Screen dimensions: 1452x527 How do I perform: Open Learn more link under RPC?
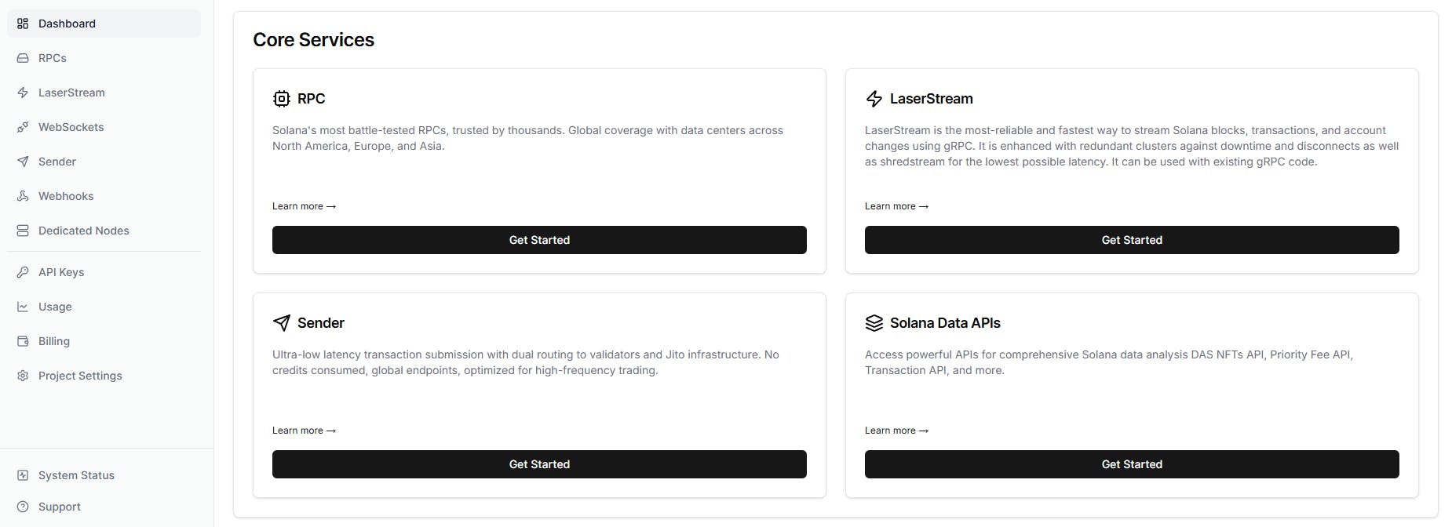pos(304,206)
